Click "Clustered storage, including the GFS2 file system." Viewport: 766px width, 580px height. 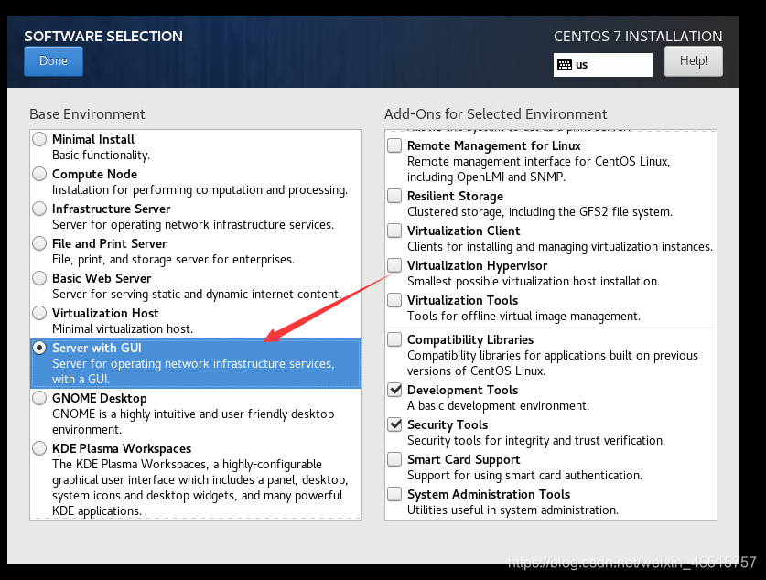click(540, 212)
